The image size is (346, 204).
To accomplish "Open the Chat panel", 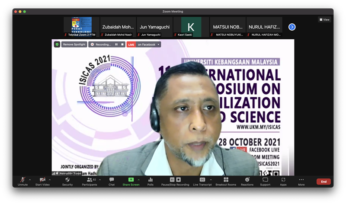I will tap(112, 181).
